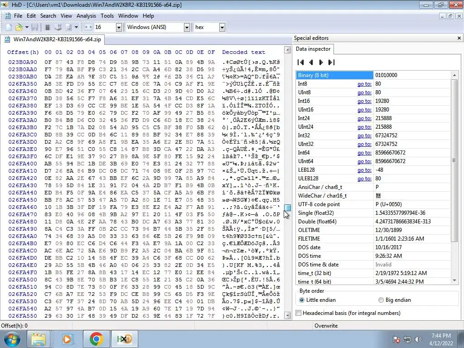
Task: Jump to first byte in Data inspector
Action: tap(301, 62)
